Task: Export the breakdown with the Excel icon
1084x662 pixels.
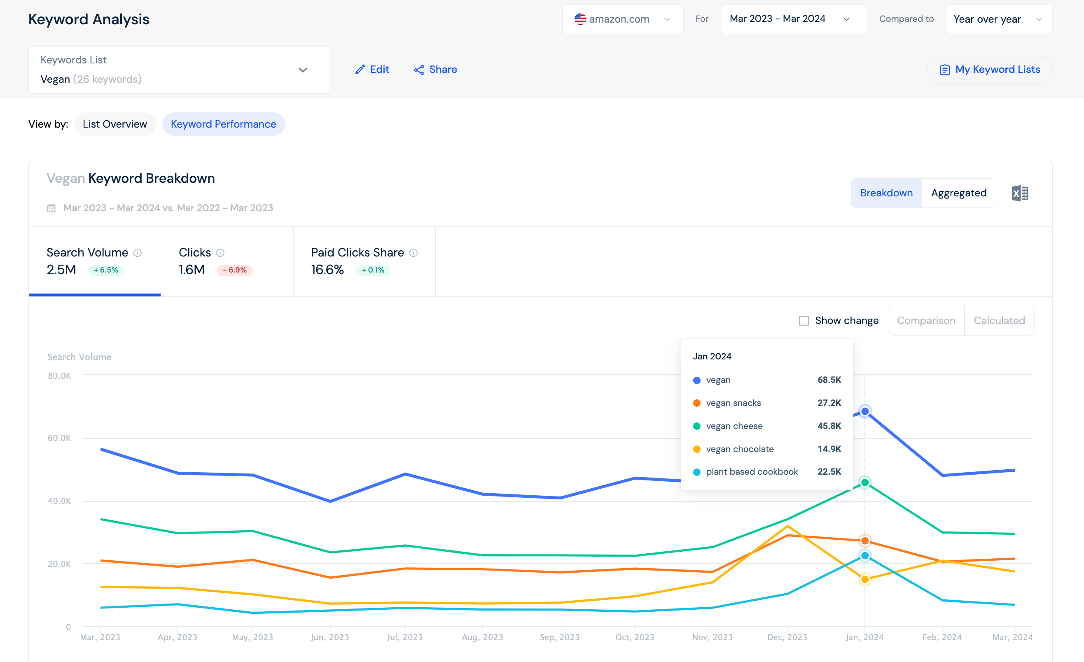Action: click(1020, 193)
